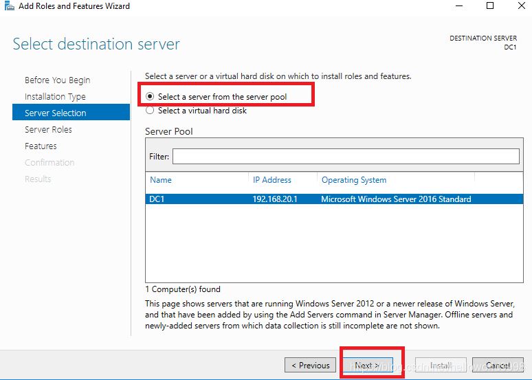The width and height of the screenshot is (532, 380).
Task: Sort the server pool by Name column
Action: click(x=161, y=180)
